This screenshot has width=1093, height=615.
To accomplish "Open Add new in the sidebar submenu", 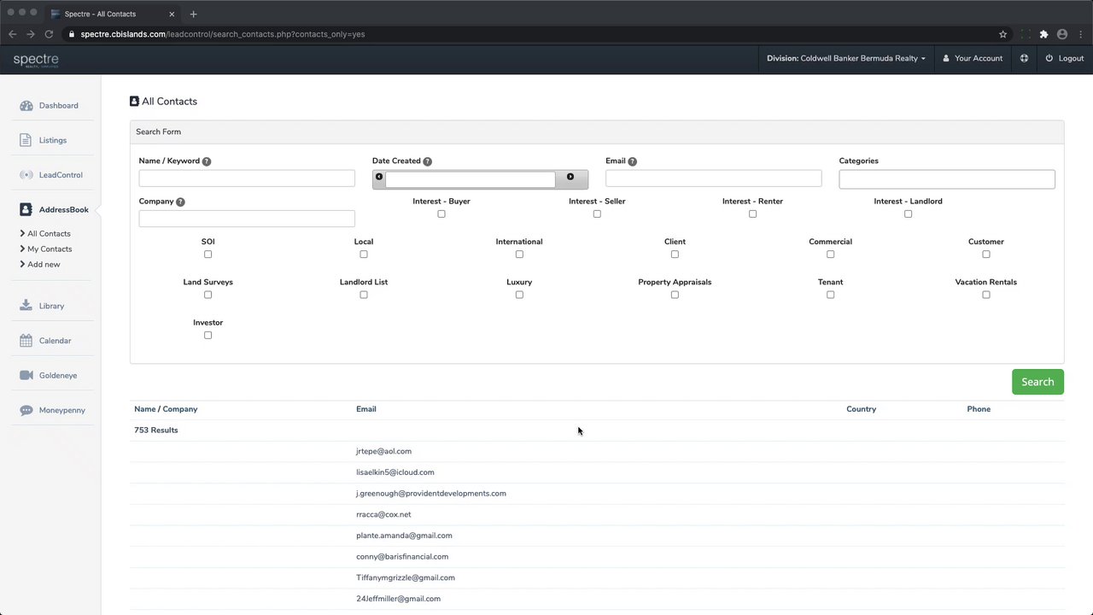I will 44,264.
